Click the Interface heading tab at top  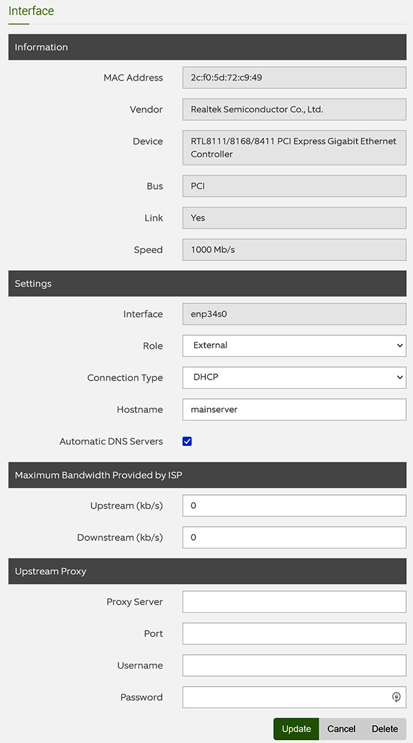[31, 11]
